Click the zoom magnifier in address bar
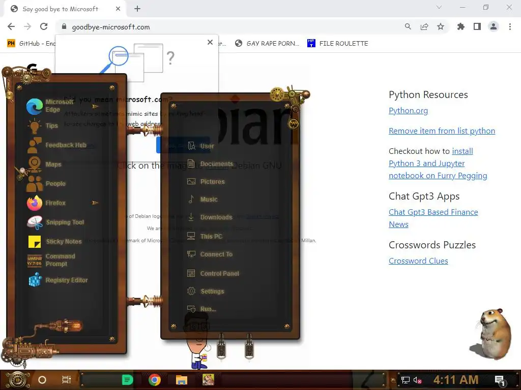 [x=408, y=26]
